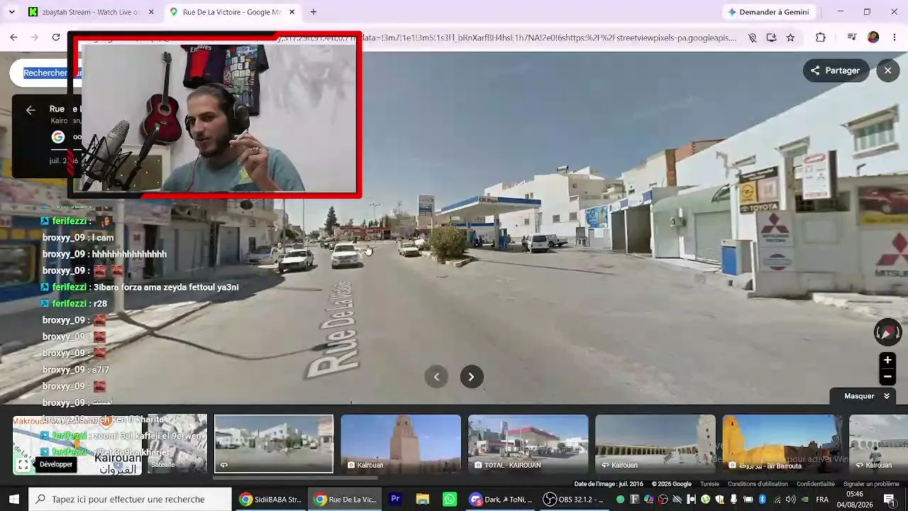The height and width of the screenshot is (511, 908).
Task: Open the Windows Start menu
Action: [13, 499]
